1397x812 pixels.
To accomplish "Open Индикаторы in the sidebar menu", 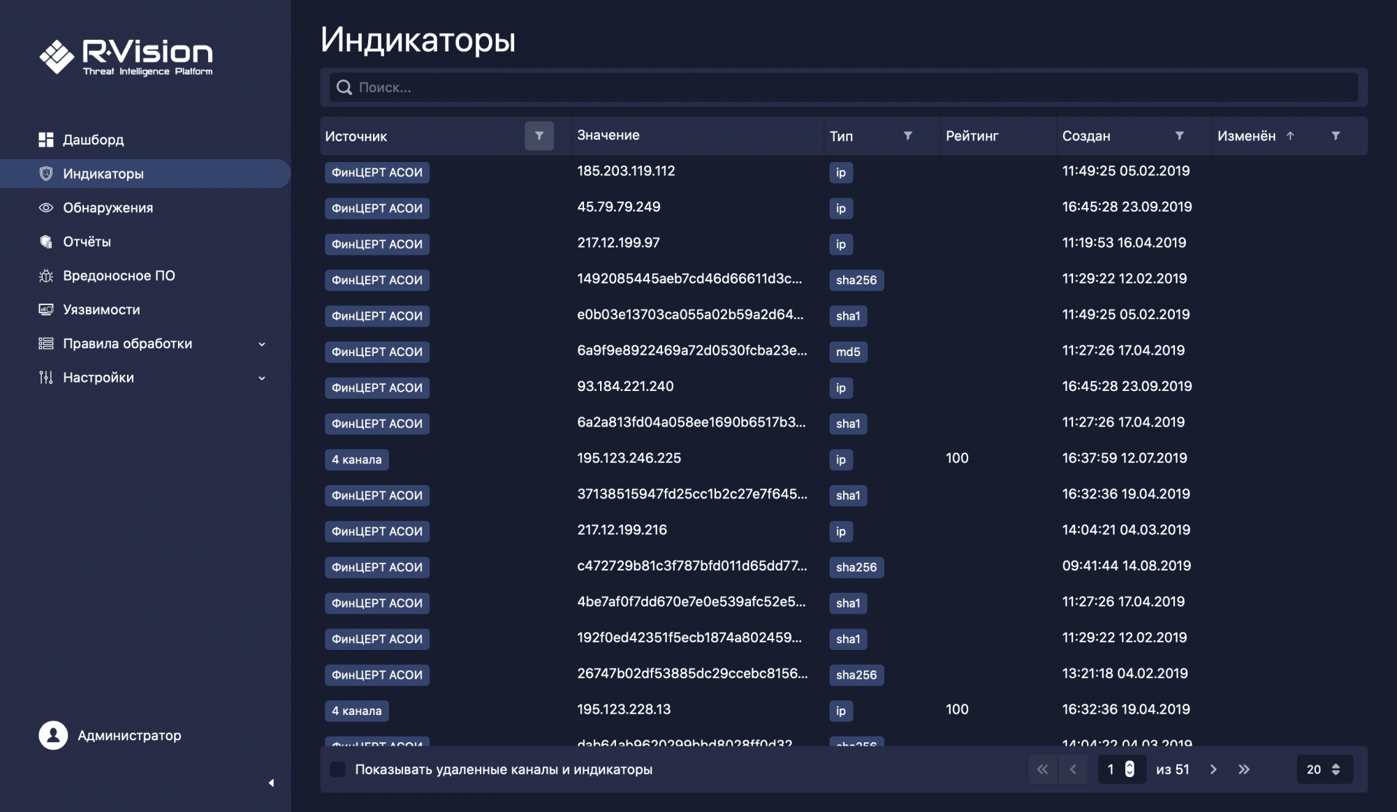I will [103, 174].
